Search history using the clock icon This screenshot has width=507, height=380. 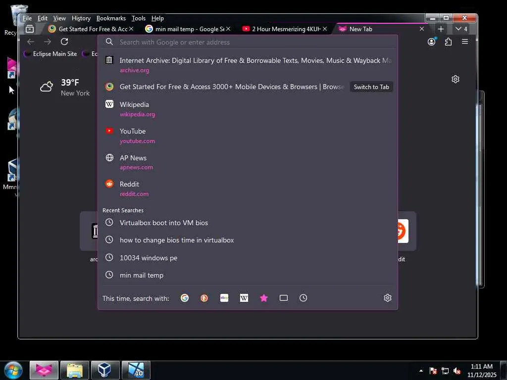[x=304, y=298]
